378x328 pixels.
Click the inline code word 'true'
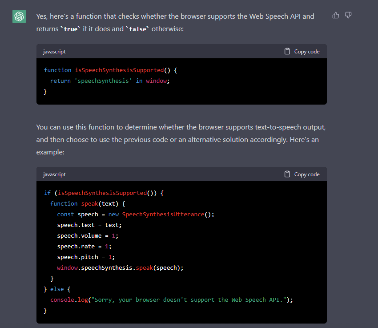(71, 29)
